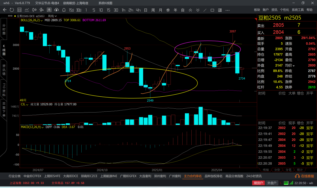This screenshot has height=188, width=317.
Task: Open the 个性化 menu
Action: [284, 10]
